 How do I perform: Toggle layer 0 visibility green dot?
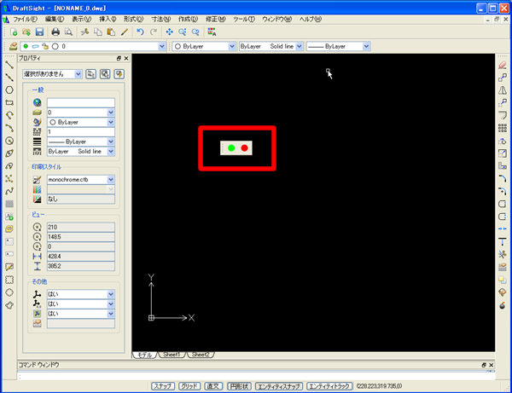tap(26, 46)
